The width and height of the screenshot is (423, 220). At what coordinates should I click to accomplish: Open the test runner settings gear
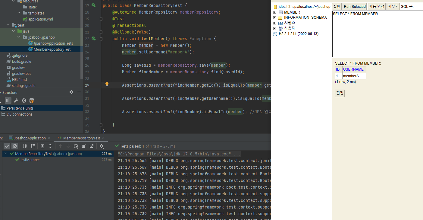coord(102,146)
